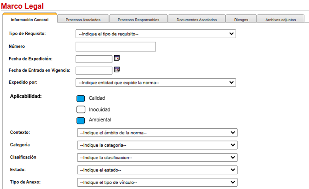
Task: Open the Estado dropdown
Action: click(157, 170)
